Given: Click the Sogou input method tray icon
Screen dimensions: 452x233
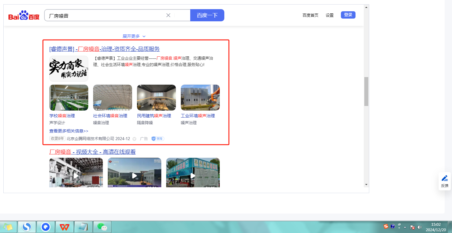Looking at the screenshot, I should click(x=386, y=226).
